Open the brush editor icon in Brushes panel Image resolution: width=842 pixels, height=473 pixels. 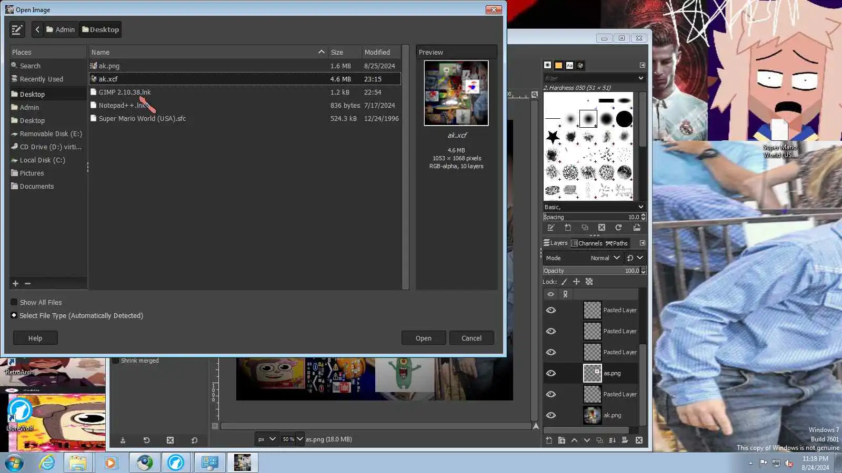551,228
